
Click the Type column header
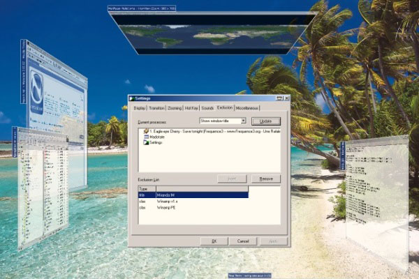(145, 188)
